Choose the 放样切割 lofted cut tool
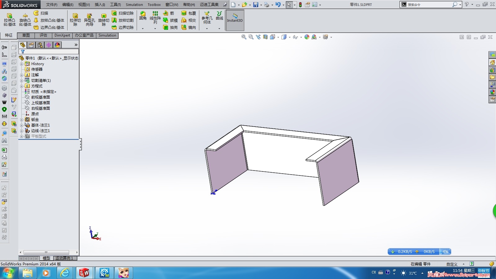This screenshot has width=496, height=279. tap(123, 20)
